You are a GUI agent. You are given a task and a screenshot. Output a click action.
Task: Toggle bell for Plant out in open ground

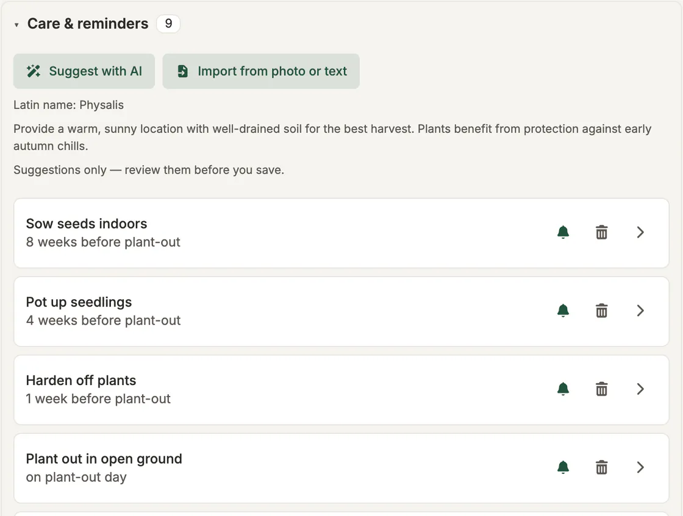coord(563,467)
